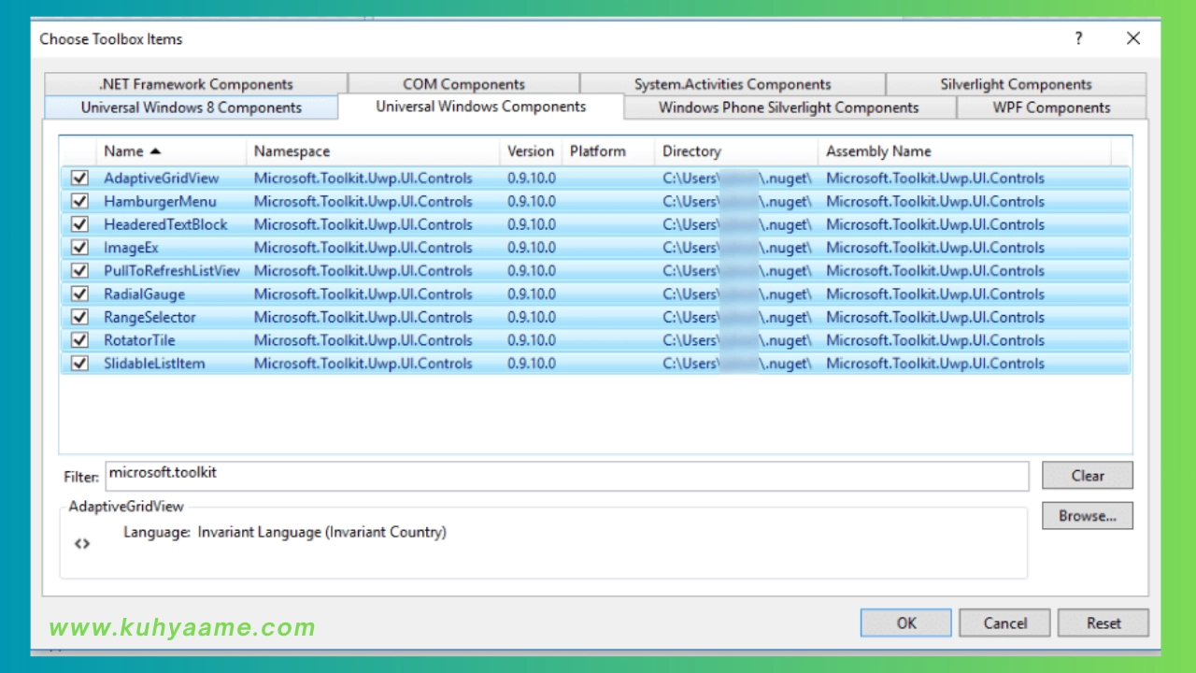Click Browse to locate an assembly

coord(1088,516)
